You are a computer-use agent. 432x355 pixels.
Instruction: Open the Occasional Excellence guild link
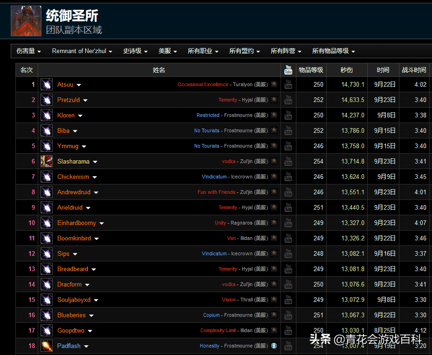(203, 85)
